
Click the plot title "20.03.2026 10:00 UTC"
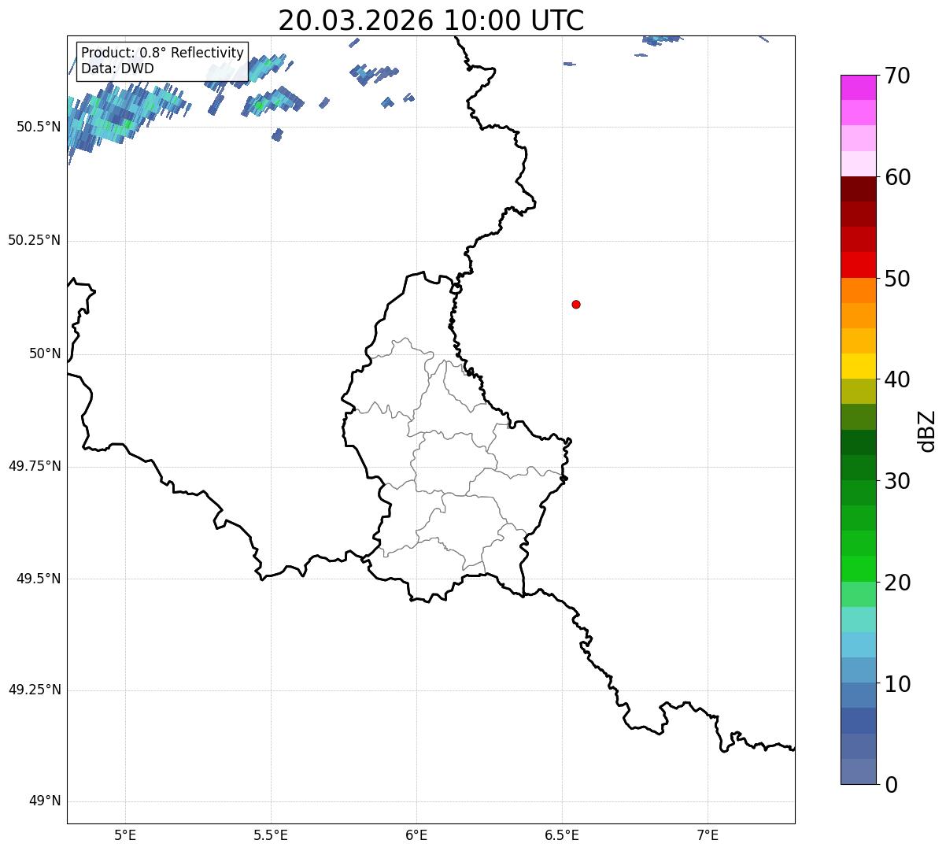click(431, 20)
